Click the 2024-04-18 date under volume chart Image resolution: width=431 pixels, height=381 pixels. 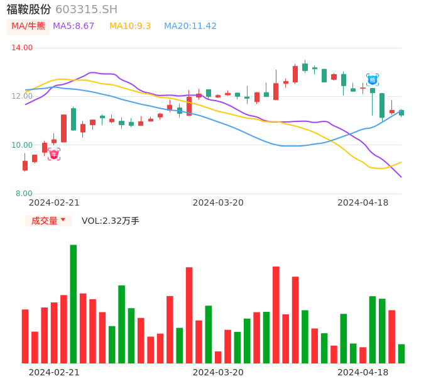coord(363,372)
